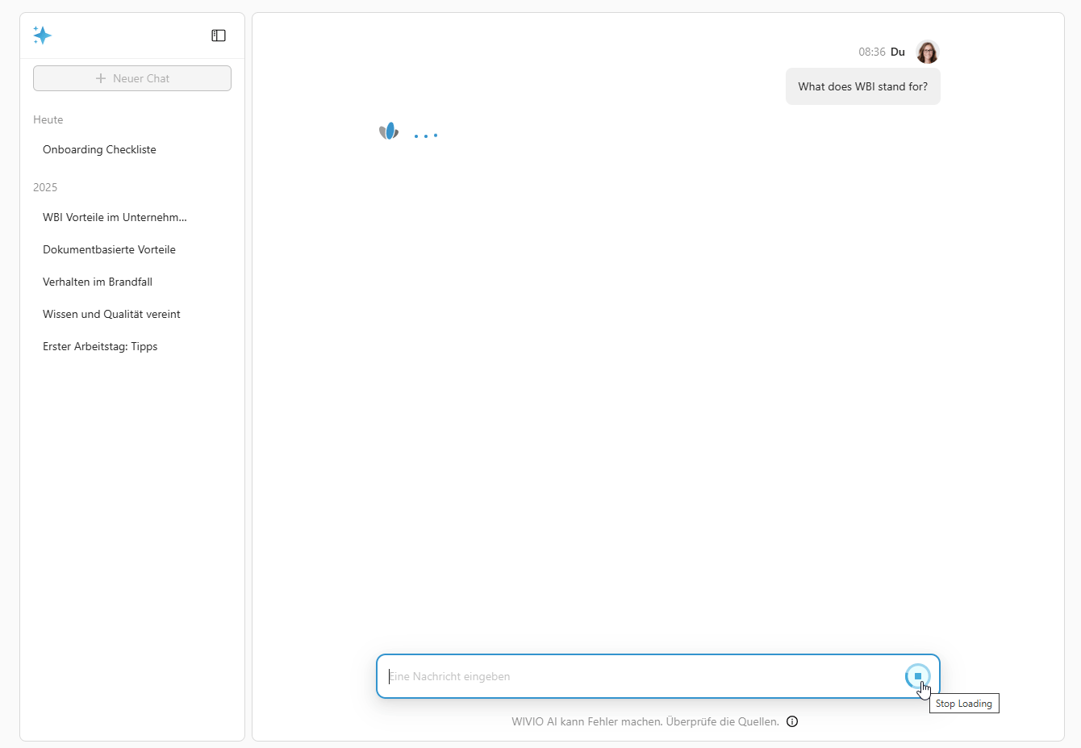Open the user profile picture
Viewport: 1081px width, 748px height.
click(927, 52)
